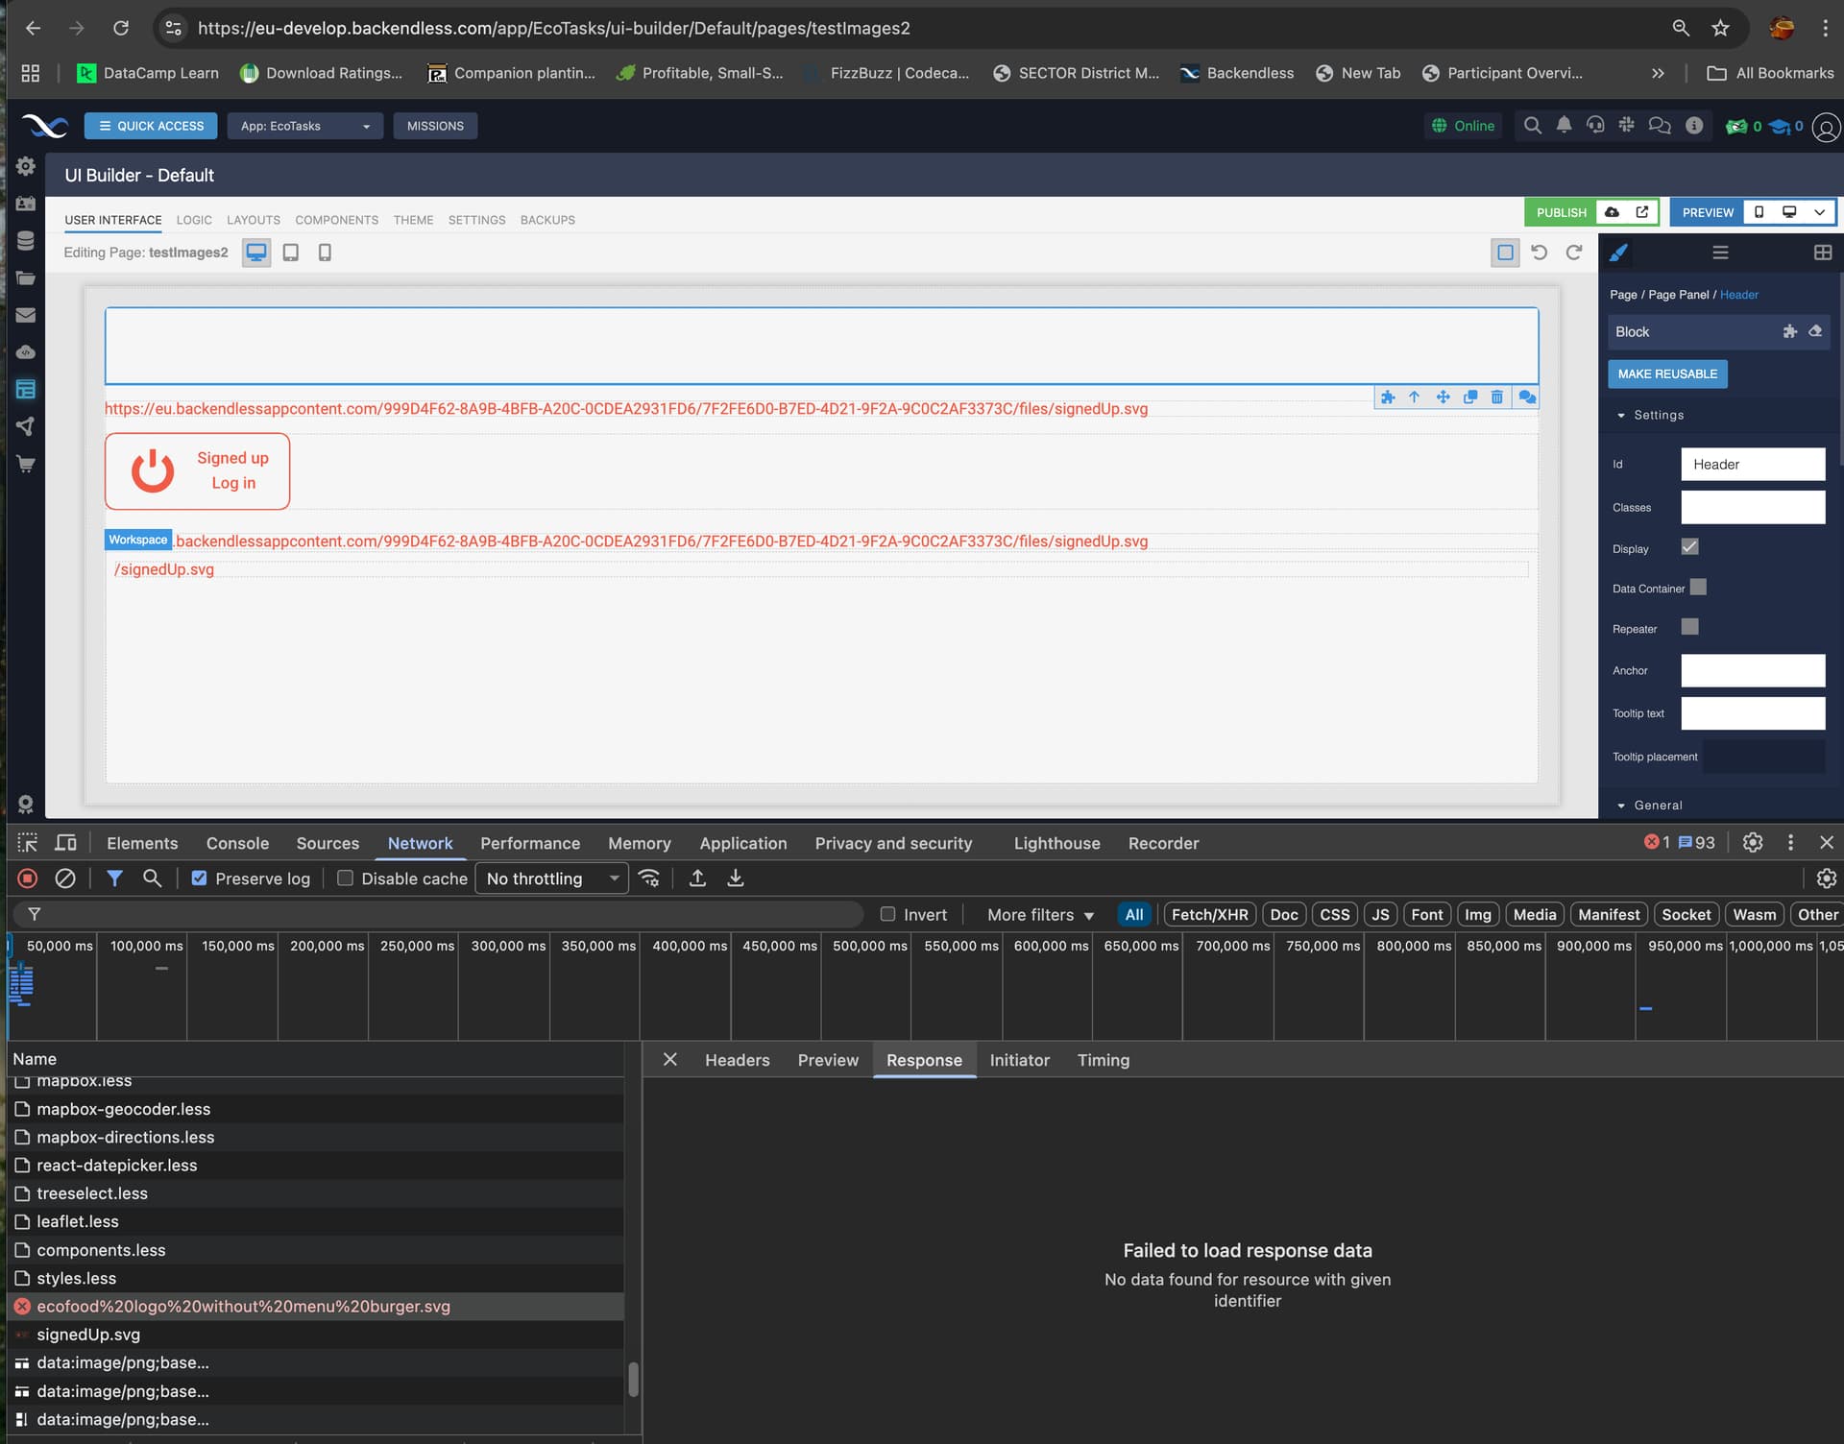The height and width of the screenshot is (1444, 1844).
Task: Click the trash icon on selected block
Action: tap(1496, 397)
